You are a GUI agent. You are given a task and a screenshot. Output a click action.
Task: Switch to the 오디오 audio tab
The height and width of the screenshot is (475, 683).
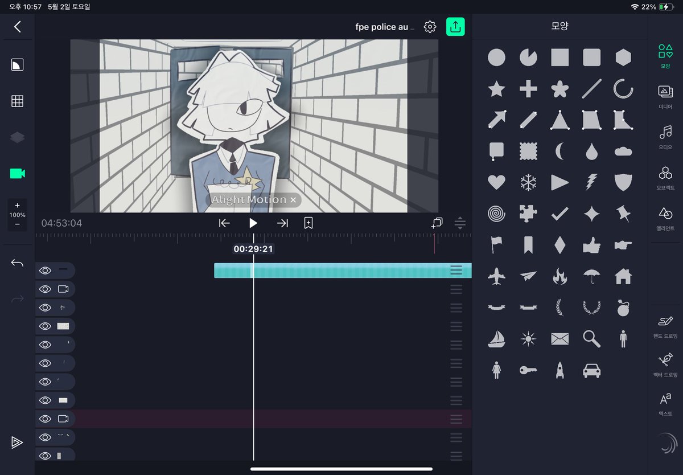click(665, 137)
